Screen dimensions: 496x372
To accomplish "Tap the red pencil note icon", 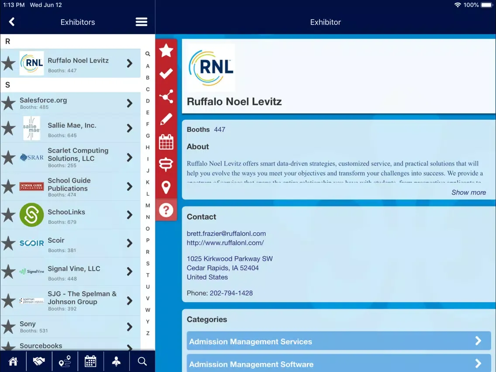I will tap(166, 119).
